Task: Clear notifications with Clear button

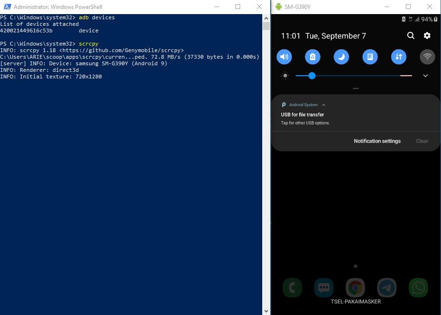Action: 422,141
